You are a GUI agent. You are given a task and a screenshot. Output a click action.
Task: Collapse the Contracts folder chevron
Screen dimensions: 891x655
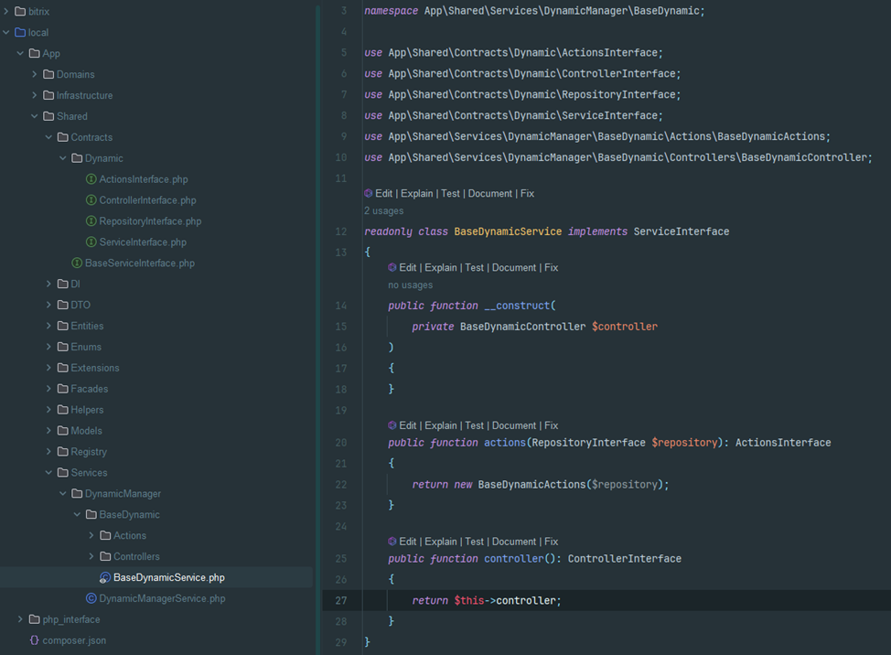click(x=48, y=137)
